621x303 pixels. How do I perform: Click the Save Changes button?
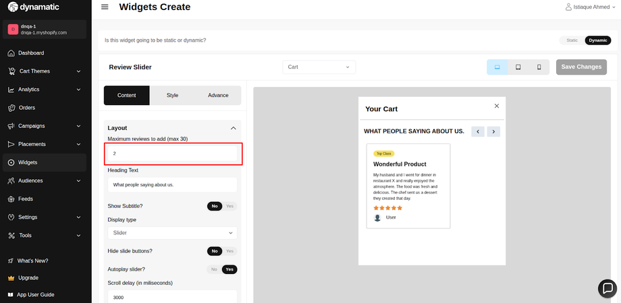(x=580, y=67)
